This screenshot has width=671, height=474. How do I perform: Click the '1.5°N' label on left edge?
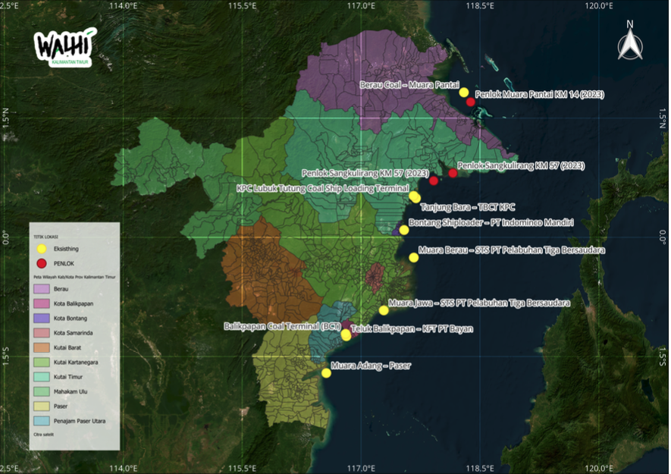pyautogui.click(x=5, y=117)
